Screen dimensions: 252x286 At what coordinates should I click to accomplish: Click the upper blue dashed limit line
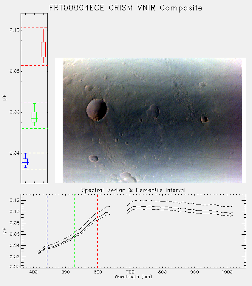pos(34,153)
